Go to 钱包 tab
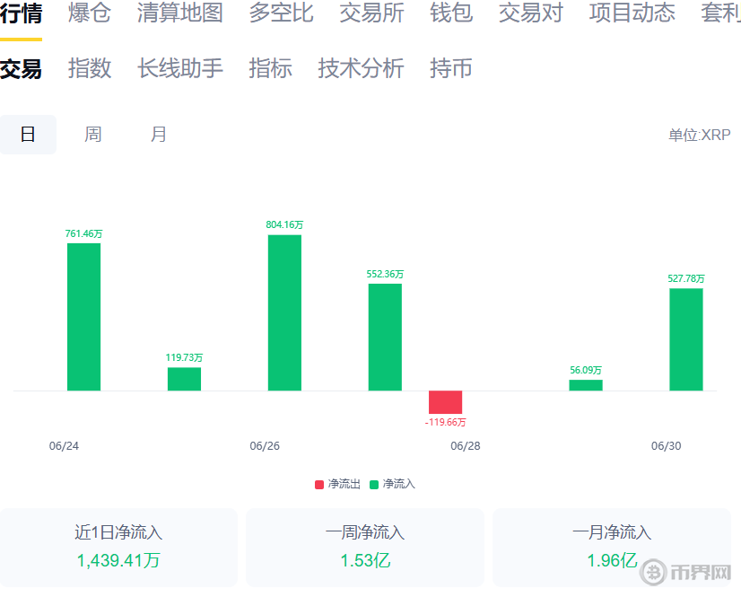The width and height of the screenshot is (741, 597). click(451, 13)
